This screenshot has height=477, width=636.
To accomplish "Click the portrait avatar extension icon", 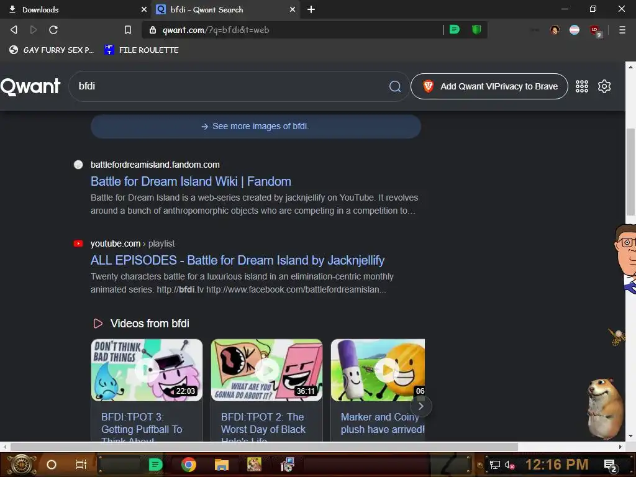I will (x=555, y=30).
